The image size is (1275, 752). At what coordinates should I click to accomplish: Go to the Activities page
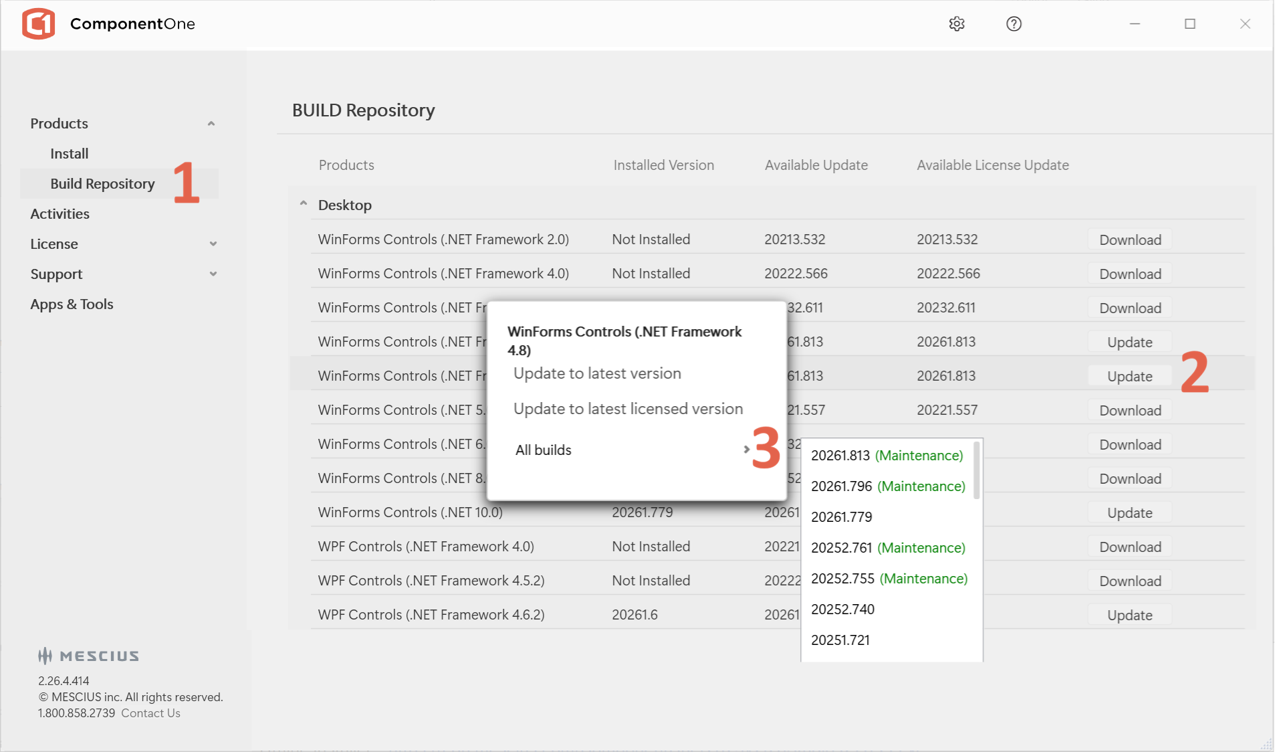coord(60,214)
